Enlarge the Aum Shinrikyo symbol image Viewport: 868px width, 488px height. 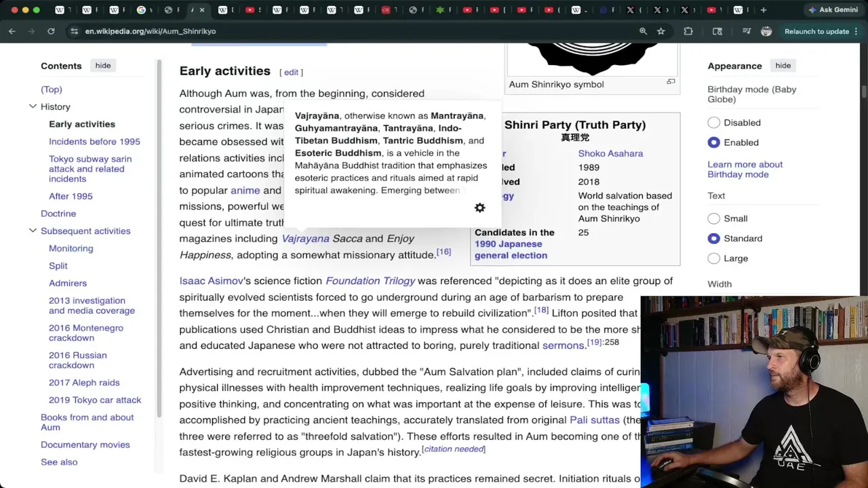pos(671,82)
